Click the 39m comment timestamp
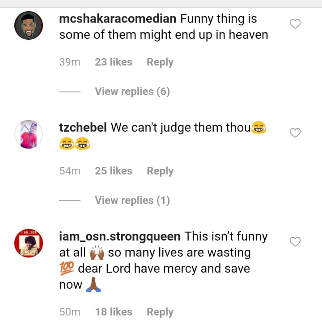322x324 pixels. click(69, 62)
